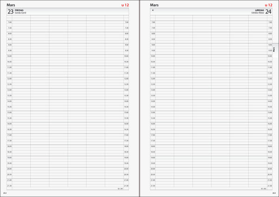Click the page number "23.3" in the footer

click(x=5, y=193)
